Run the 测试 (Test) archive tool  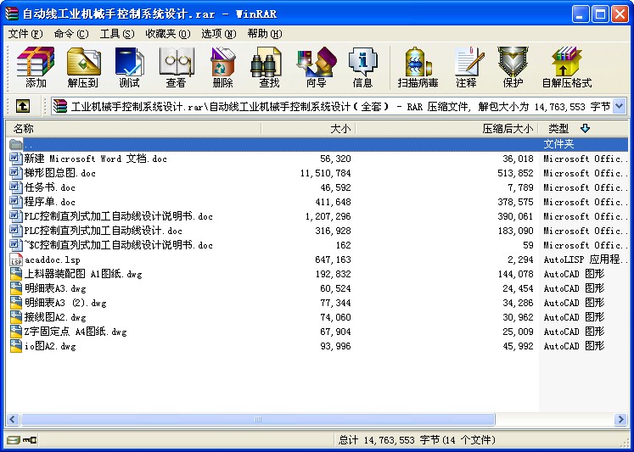point(129,67)
